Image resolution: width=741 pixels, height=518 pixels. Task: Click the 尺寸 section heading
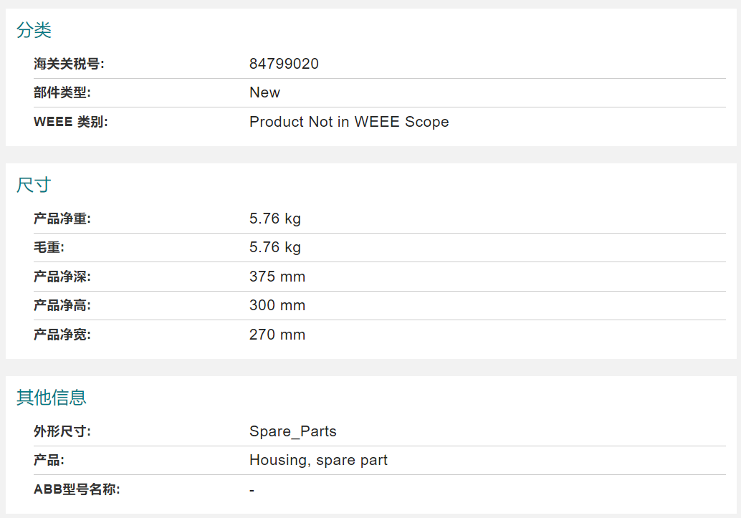tap(34, 185)
